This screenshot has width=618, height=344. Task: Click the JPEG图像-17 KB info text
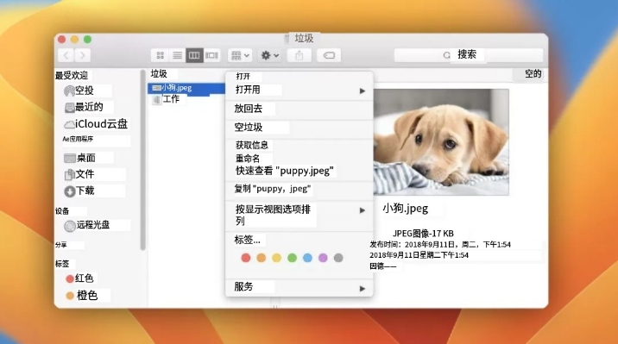pos(423,234)
